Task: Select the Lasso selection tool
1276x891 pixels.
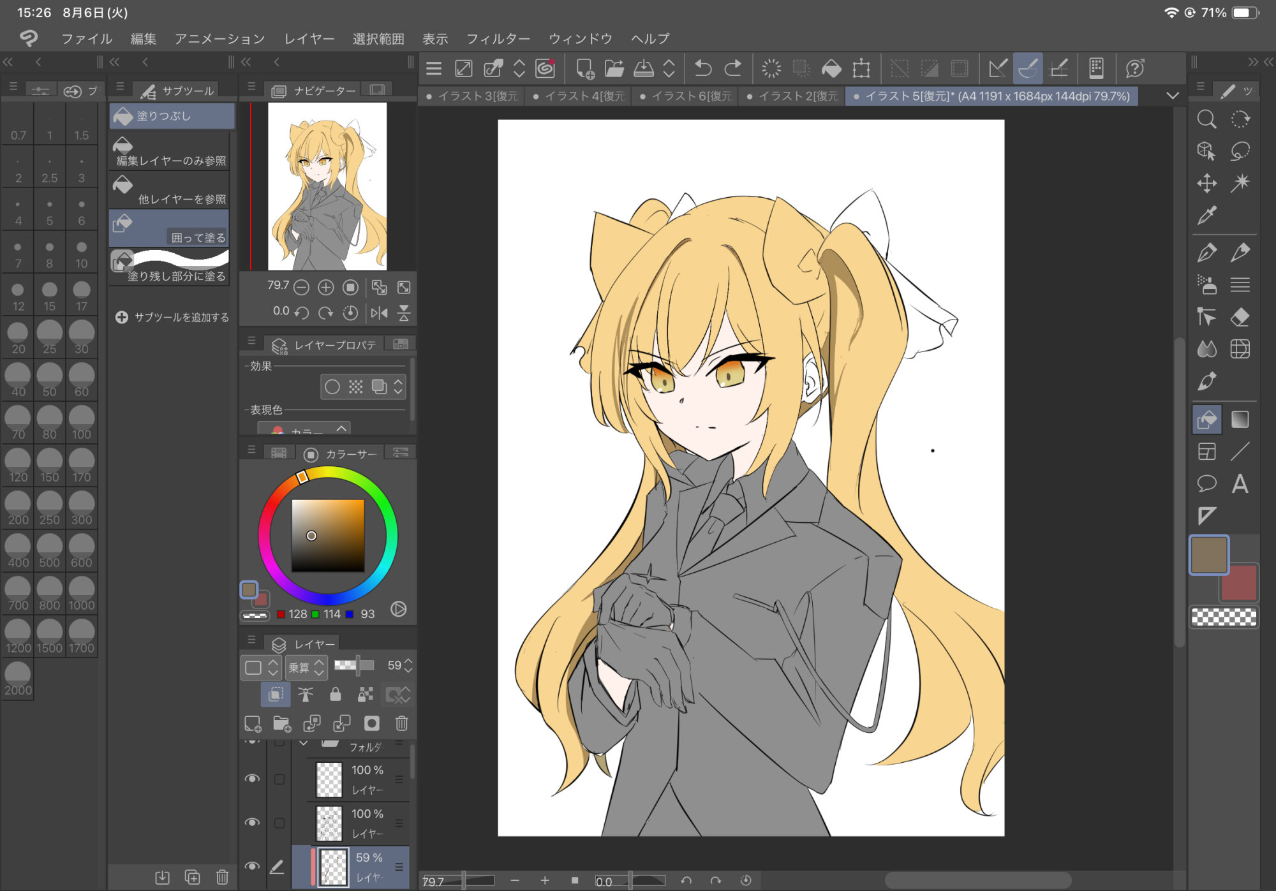Action: 1240,151
